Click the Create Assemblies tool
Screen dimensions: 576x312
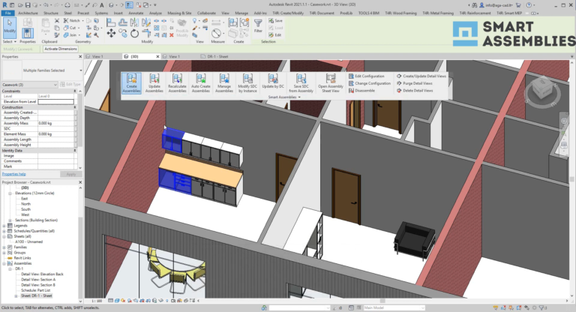coord(131,83)
